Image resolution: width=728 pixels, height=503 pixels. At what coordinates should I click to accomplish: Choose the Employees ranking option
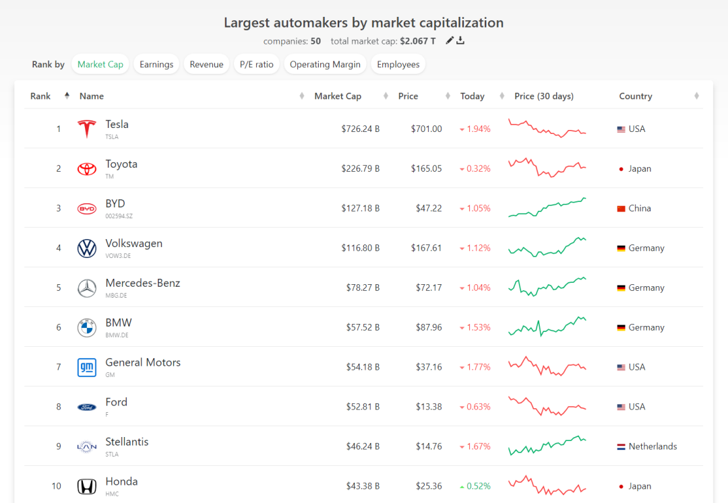(398, 65)
